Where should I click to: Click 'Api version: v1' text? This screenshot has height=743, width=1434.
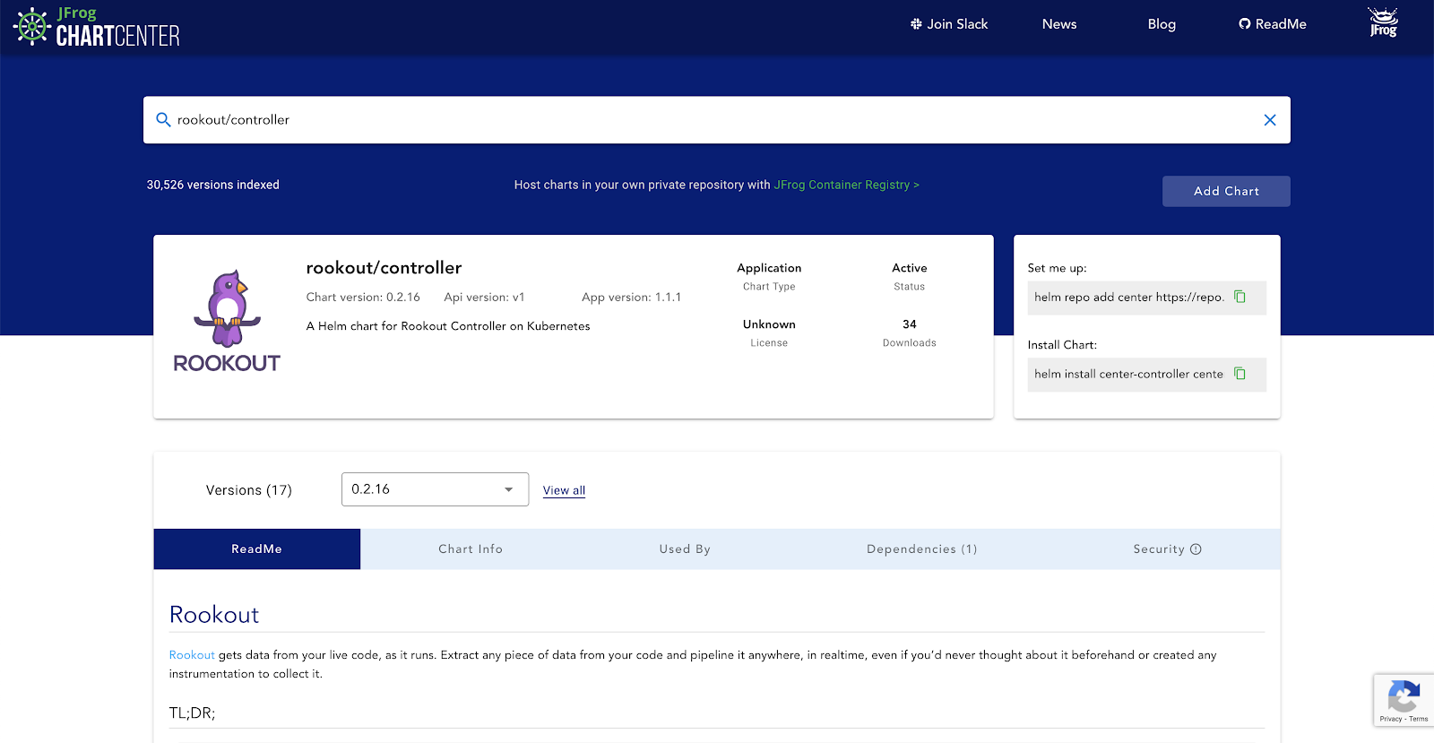484,298
